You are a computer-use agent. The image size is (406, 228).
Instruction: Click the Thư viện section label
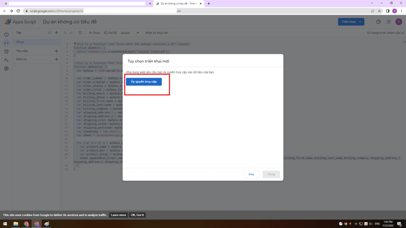(22, 51)
